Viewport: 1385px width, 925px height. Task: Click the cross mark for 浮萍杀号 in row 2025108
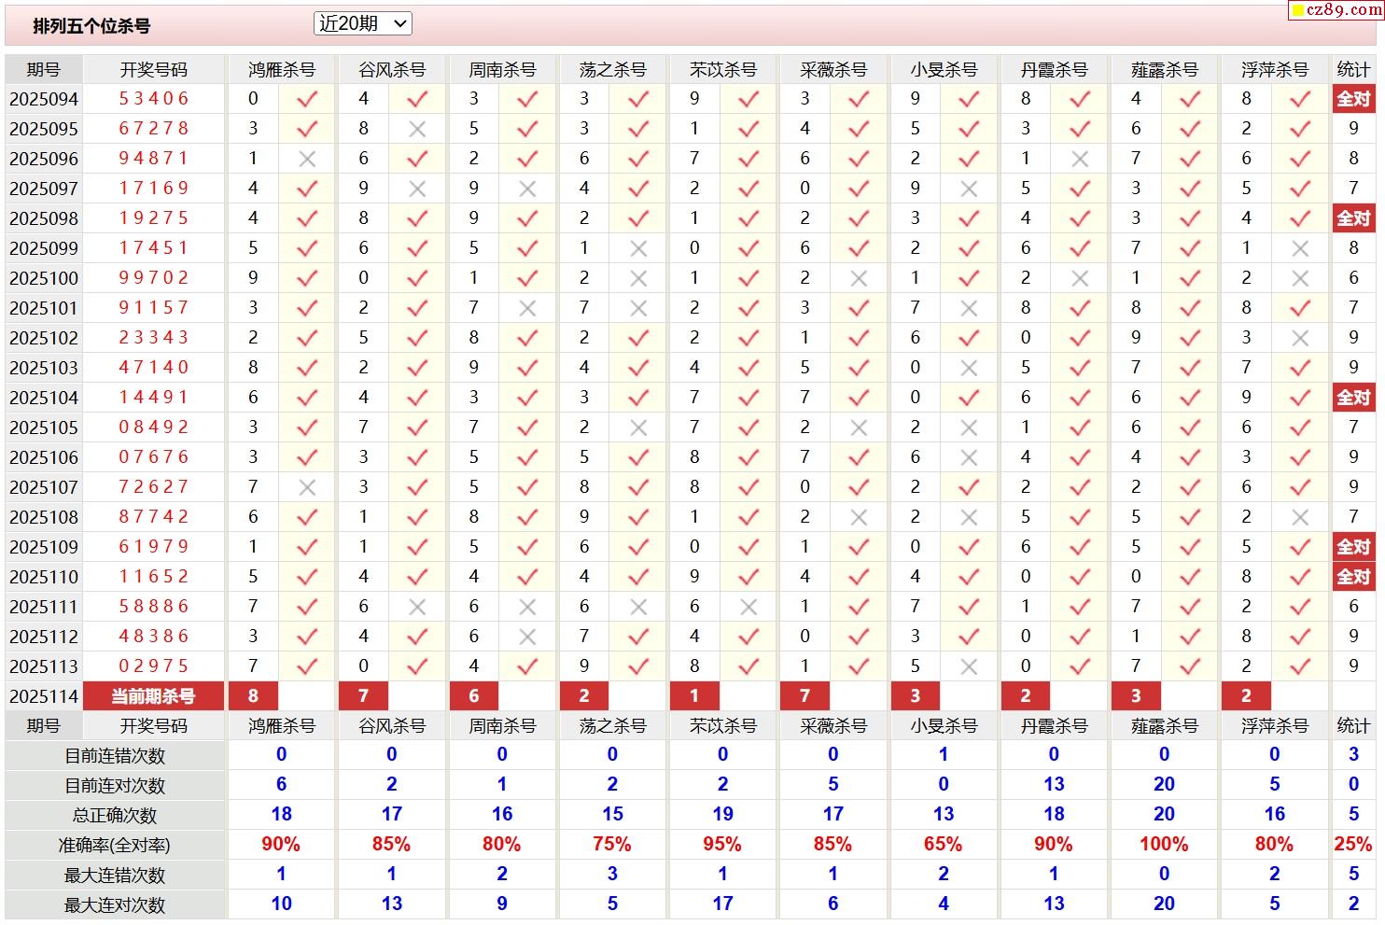pyautogui.click(x=1300, y=517)
